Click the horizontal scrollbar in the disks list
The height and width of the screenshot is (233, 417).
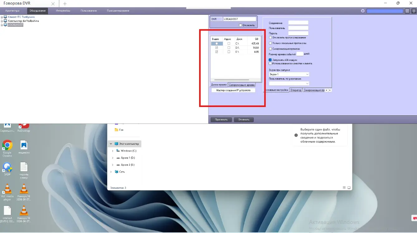click(x=232, y=80)
